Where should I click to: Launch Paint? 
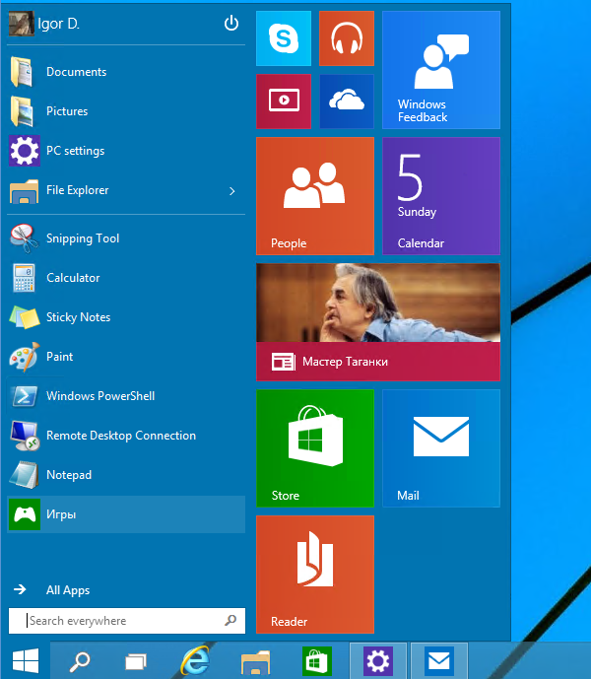(x=126, y=357)
